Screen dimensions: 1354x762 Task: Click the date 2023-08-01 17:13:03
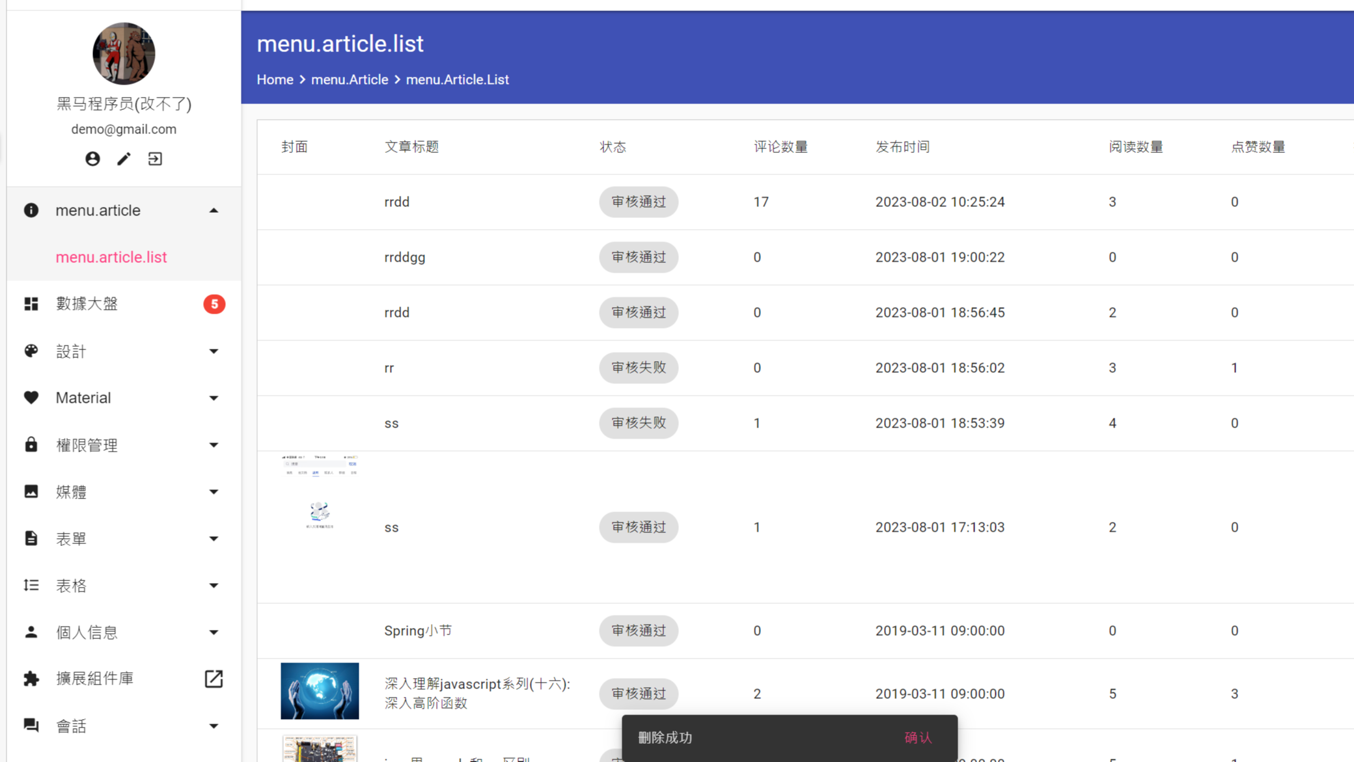pyautogui.click(x=940, y=527)
